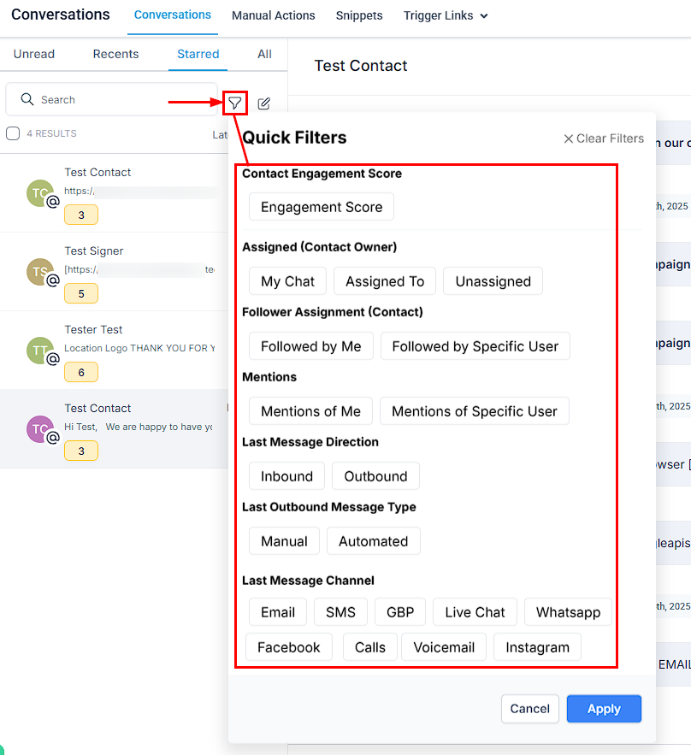This screenshot has height=755, width=691.
Task: Open Followed by Specific User selector
Action: 475,346
